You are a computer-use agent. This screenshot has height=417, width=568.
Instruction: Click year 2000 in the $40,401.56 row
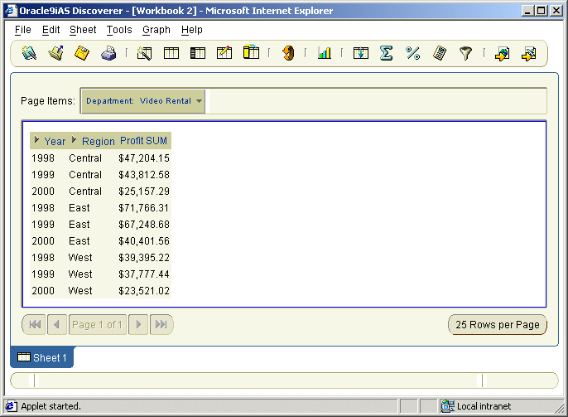[43, 241]
